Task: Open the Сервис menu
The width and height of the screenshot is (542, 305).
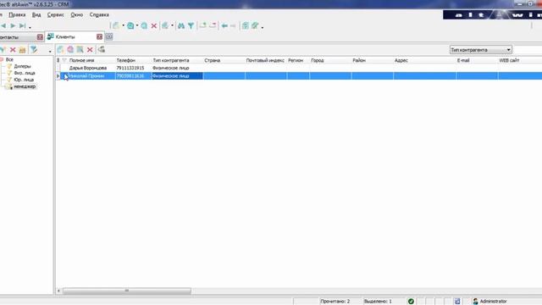Action: [x=55, y=15]
